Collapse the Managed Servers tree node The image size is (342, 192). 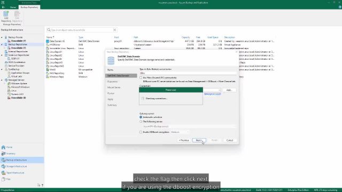pos(2,80)
